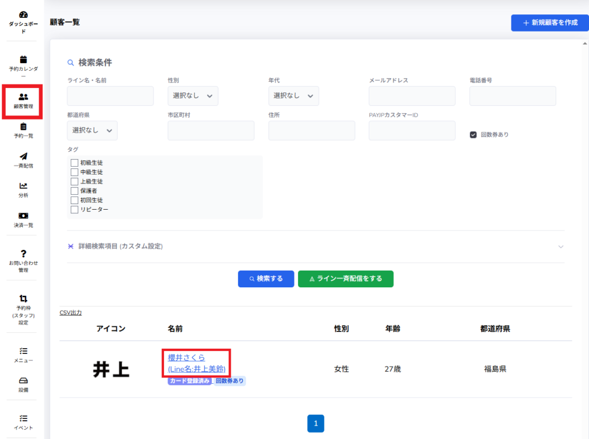589x439 pixels.
Task: Click the お問い合わせ管理 question mark icon
Action: [x=23, y=253]
